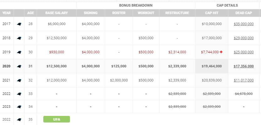
Task: Select the DEAD CAP column header
Action: [244, 13]
